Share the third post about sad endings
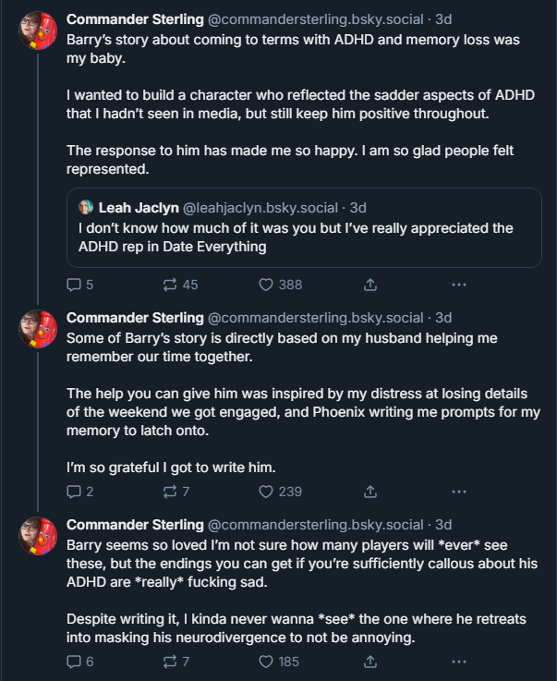Image resolution: width=557 pixels, height=681 pixels. [x=369, y=662]
